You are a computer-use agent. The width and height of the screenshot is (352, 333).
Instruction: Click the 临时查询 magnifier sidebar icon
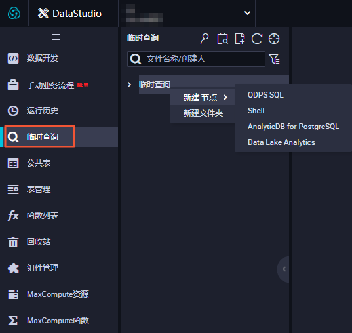(13, 137)
